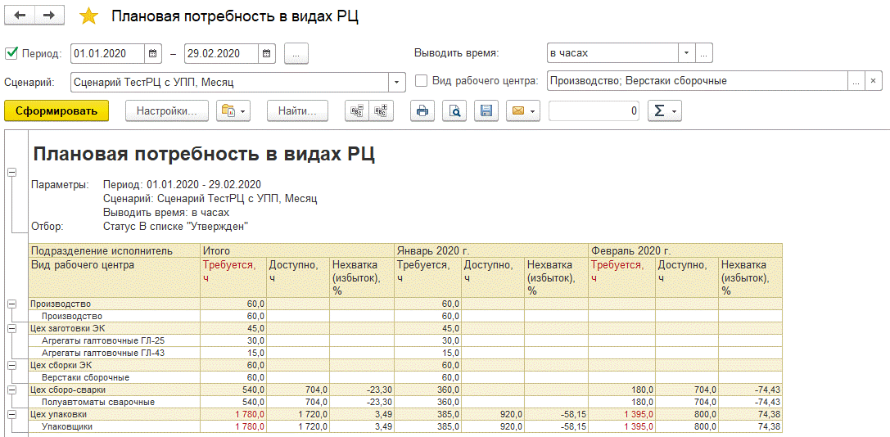890x437 pixels.
Task: Go forward with the right arrow button
Action: (x=49, y=16)
